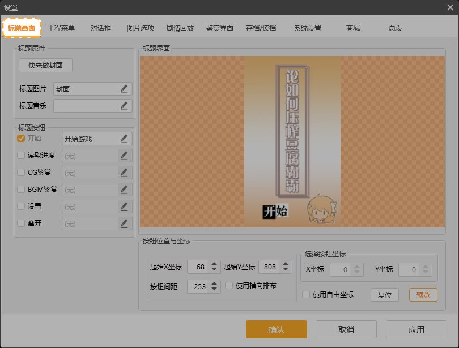Uncheck the 开始 button checkbox
Screen dimensions: 459x348
(21, 139)
